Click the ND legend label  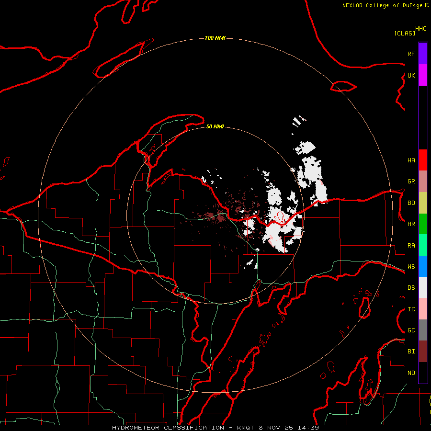[x=411, y=373]
